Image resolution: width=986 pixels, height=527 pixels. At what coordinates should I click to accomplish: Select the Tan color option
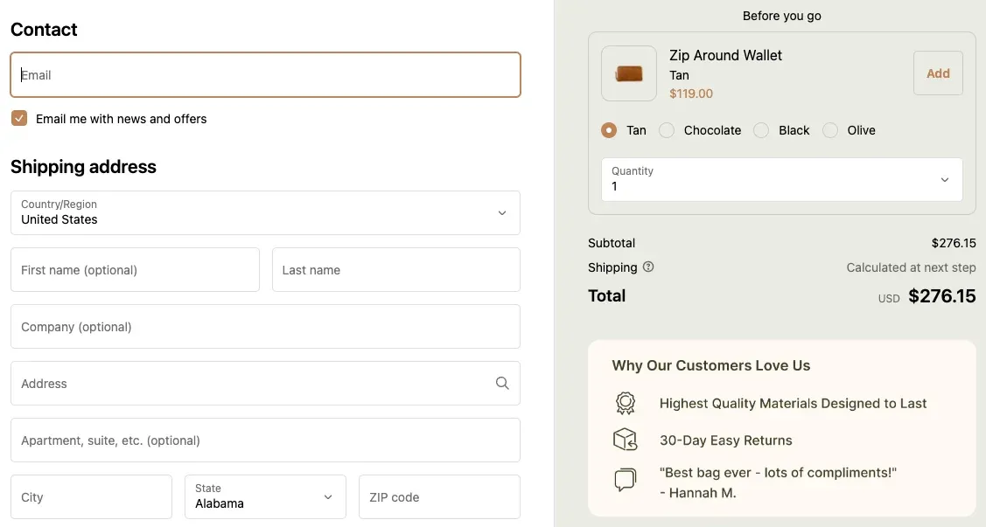[x=609, y=130]
